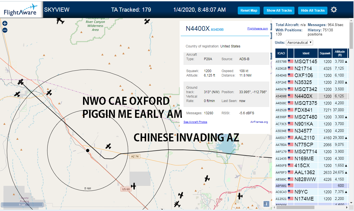Select MSQT480 aircraft row
Image resolution: width=354 pixels, height=211 pixels.
click(x=312, y=117)
